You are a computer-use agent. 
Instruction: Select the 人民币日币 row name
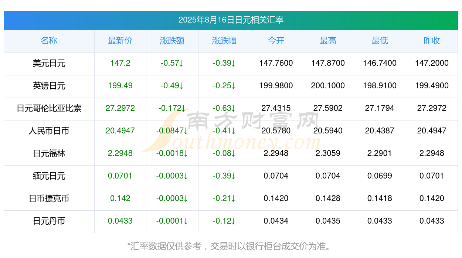49,131
